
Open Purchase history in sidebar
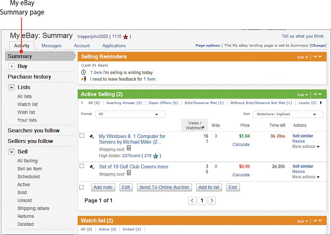pos(29,77)
